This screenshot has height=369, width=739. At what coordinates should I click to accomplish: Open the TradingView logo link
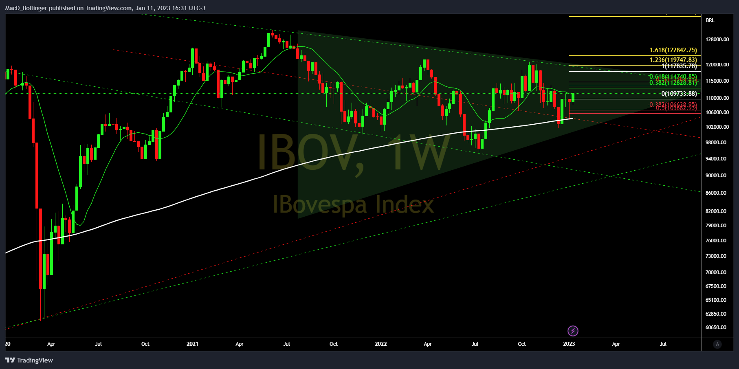29,360
